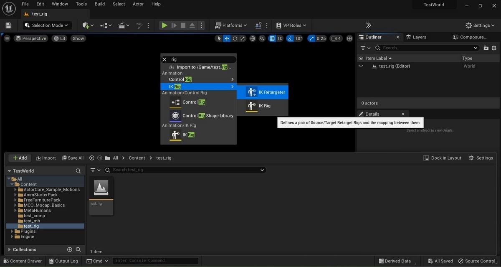501x267 pixels.
Task: Switch to the Layers tab
Action: click(416, 37)
